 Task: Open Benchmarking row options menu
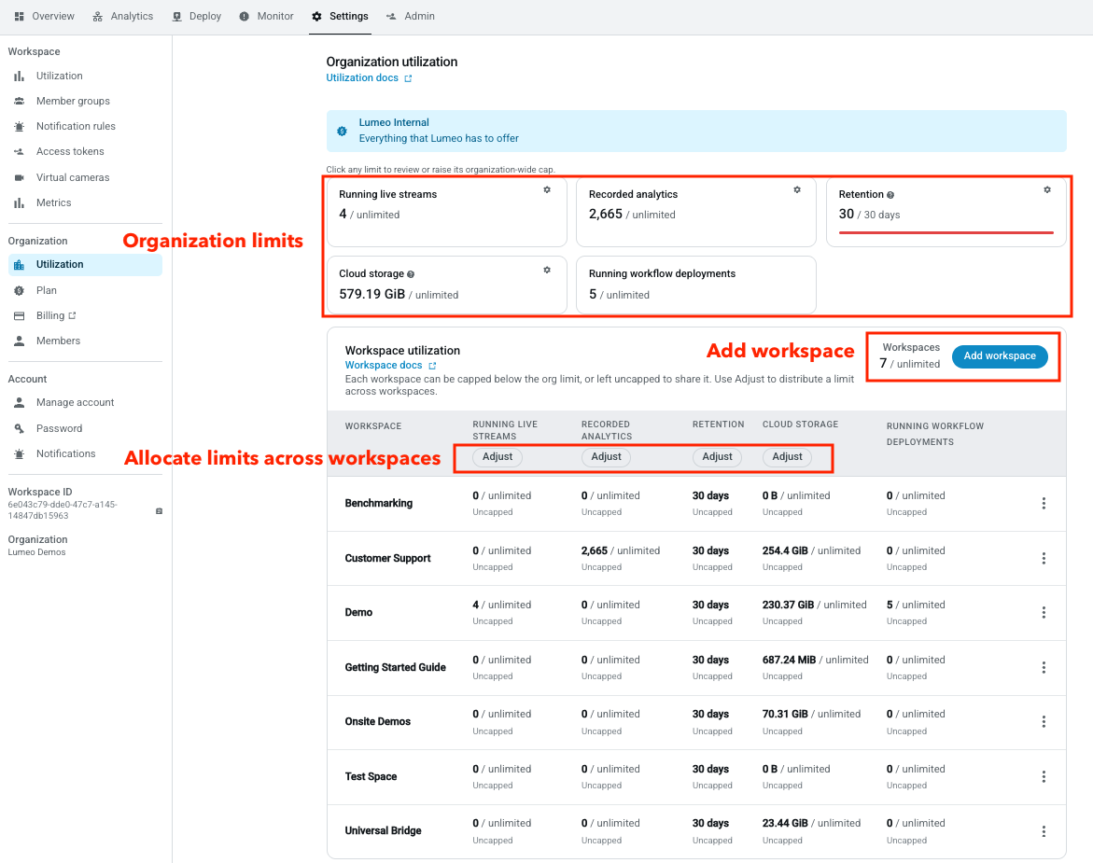[1044, 504]
